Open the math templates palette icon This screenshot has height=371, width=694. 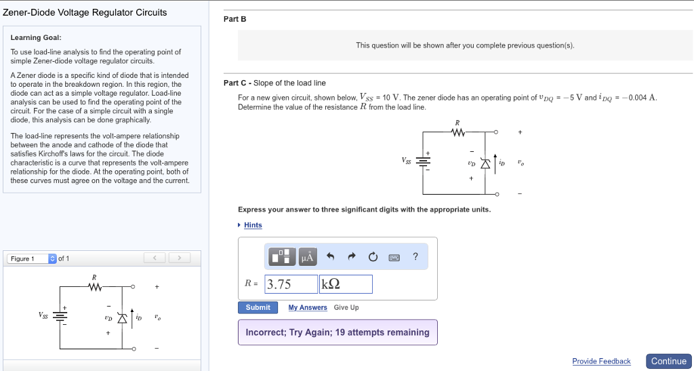coord(283,256)
